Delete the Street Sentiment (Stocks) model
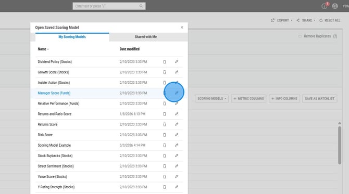The width and height of the screenshot is (349, 194). click(165, 166)
